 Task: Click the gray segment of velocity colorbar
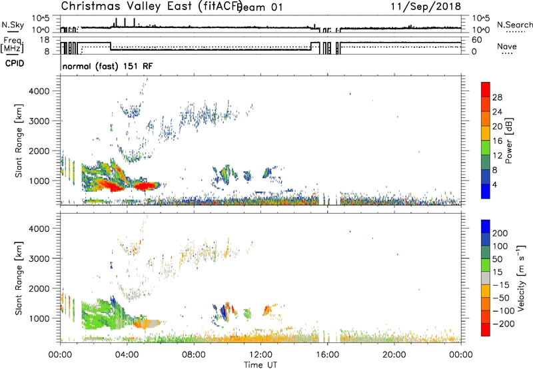(486, 278)
